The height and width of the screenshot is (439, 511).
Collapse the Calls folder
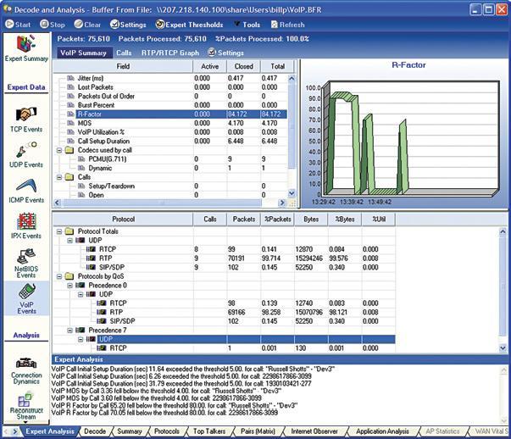pos(59,177)
